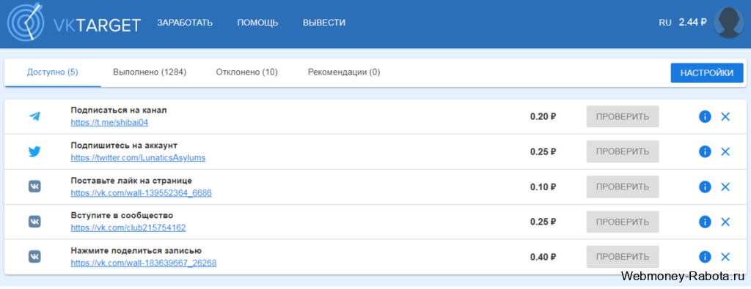This screenshot has width=751, height=289.
Task: Click the VKTARGET brand text
Action: coord(98,25)
